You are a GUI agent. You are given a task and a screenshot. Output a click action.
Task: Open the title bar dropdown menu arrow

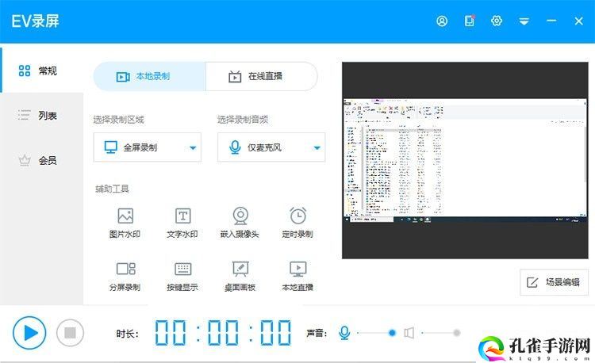[x=524, y=21]
